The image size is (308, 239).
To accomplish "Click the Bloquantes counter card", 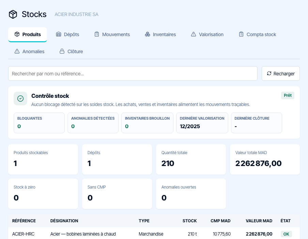I will 39,123.
